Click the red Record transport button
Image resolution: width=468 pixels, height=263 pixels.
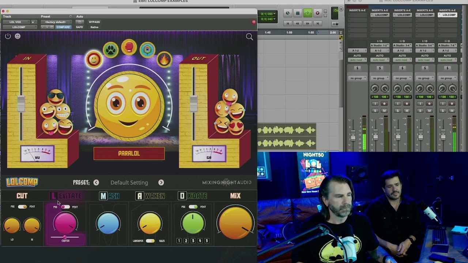(318, 13)
